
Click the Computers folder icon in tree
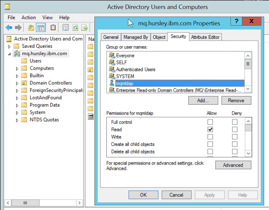[24, 68]
